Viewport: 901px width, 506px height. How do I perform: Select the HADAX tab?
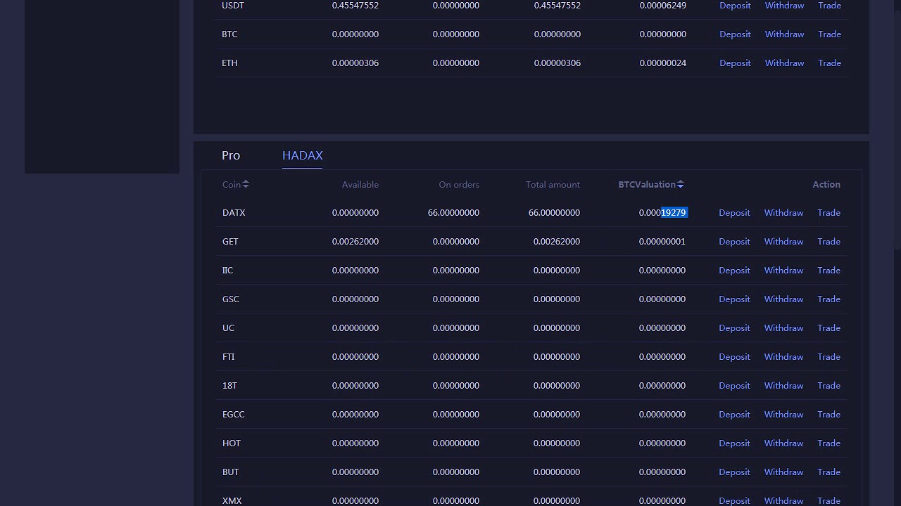(303, 155)
